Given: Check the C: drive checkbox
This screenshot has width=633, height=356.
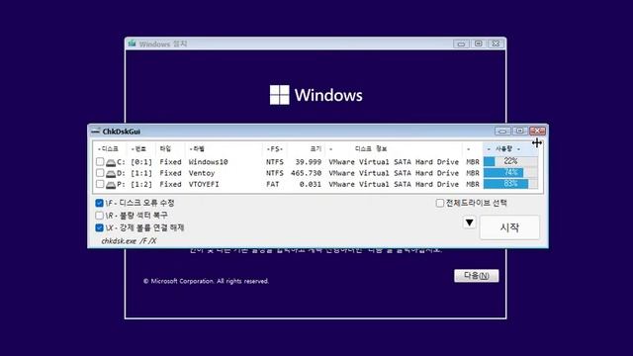Looking at the screenshot, I should tap(100, 162).
